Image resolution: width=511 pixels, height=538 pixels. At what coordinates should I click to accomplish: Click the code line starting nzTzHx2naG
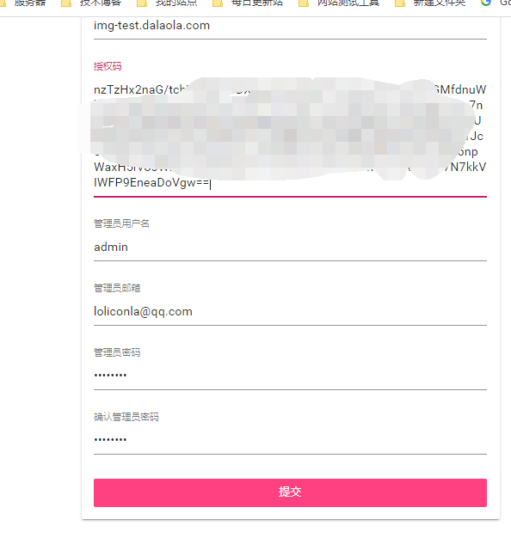point(290,89)
